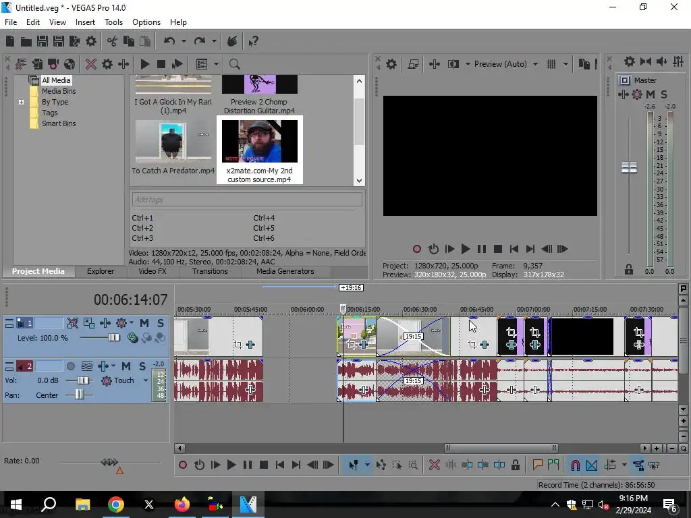Select Smart Bins in the tree
This screenshot has width=691, height=518.
tap(59, 124)
